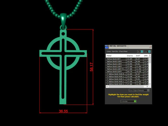Click scroll down arrow in metal list

[150, 84]
